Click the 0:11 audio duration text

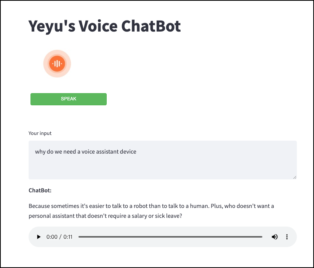pos(68,237)
